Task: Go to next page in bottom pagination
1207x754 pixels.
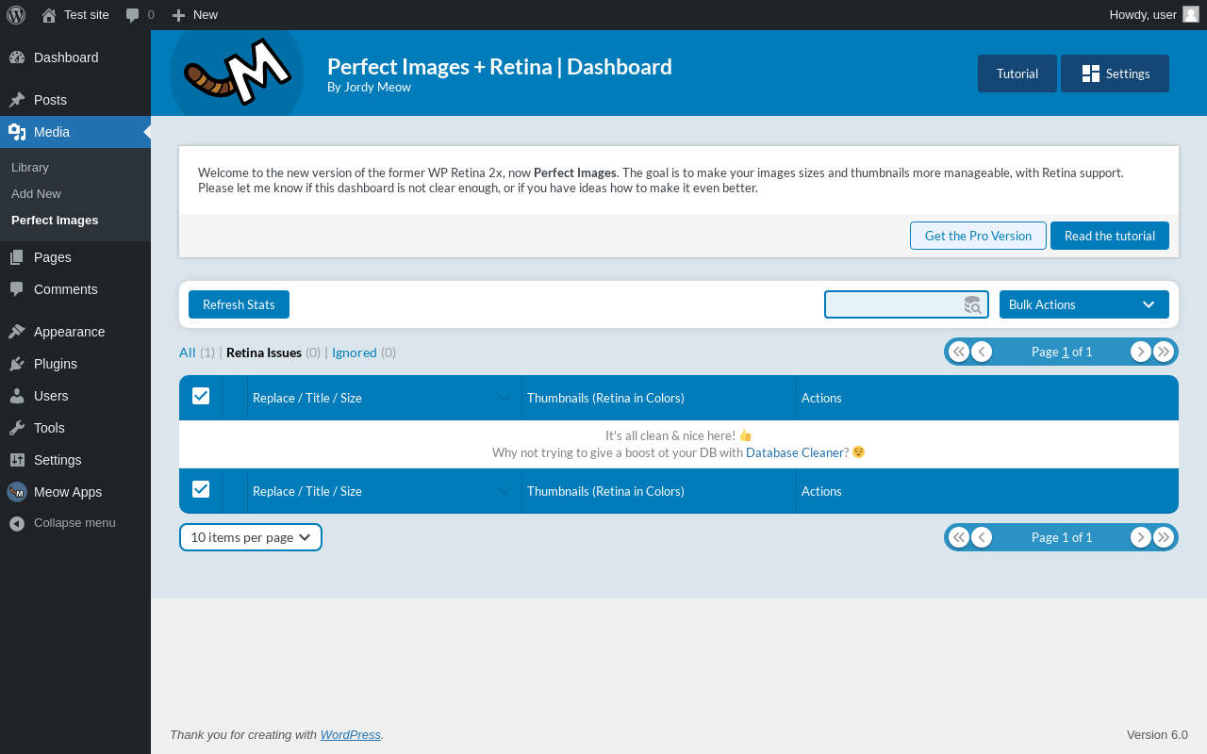Action: tap(1141, 537)
